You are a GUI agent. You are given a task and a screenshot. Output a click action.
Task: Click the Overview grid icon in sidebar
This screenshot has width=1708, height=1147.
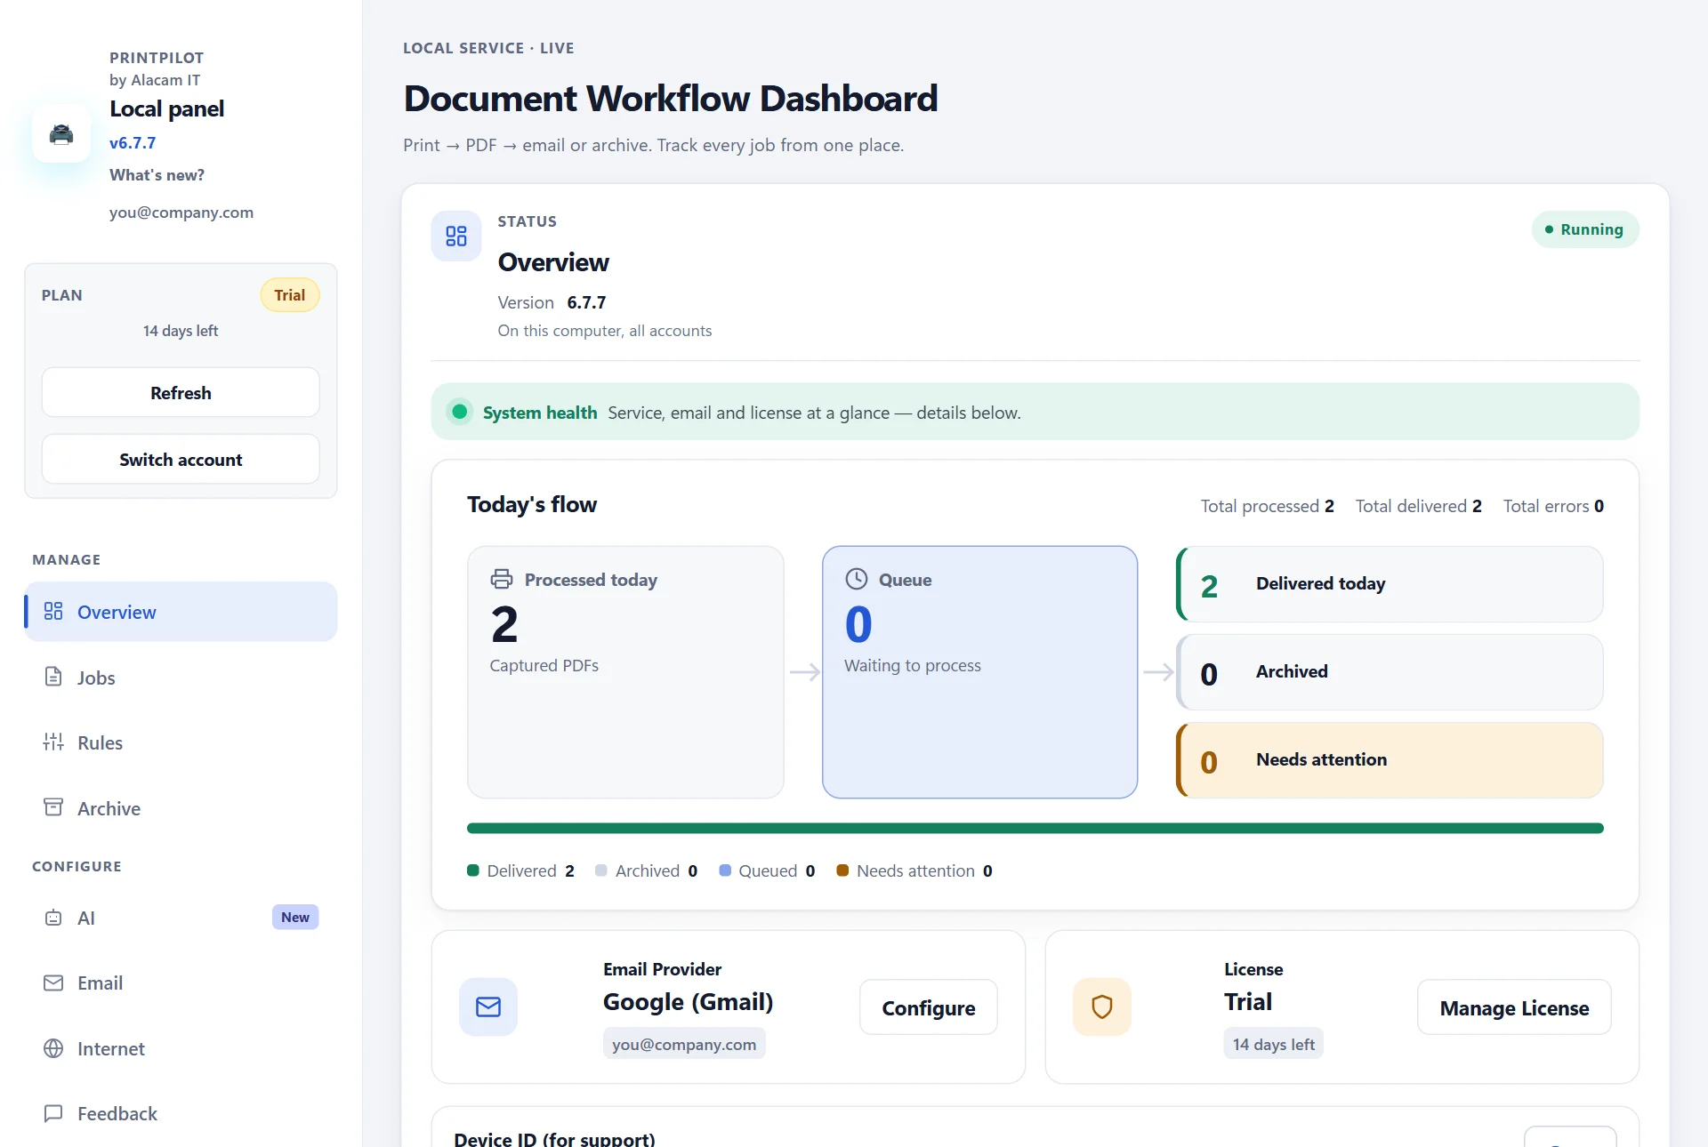point(53,611)
